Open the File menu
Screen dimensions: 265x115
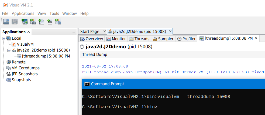(x=5, y=13)
